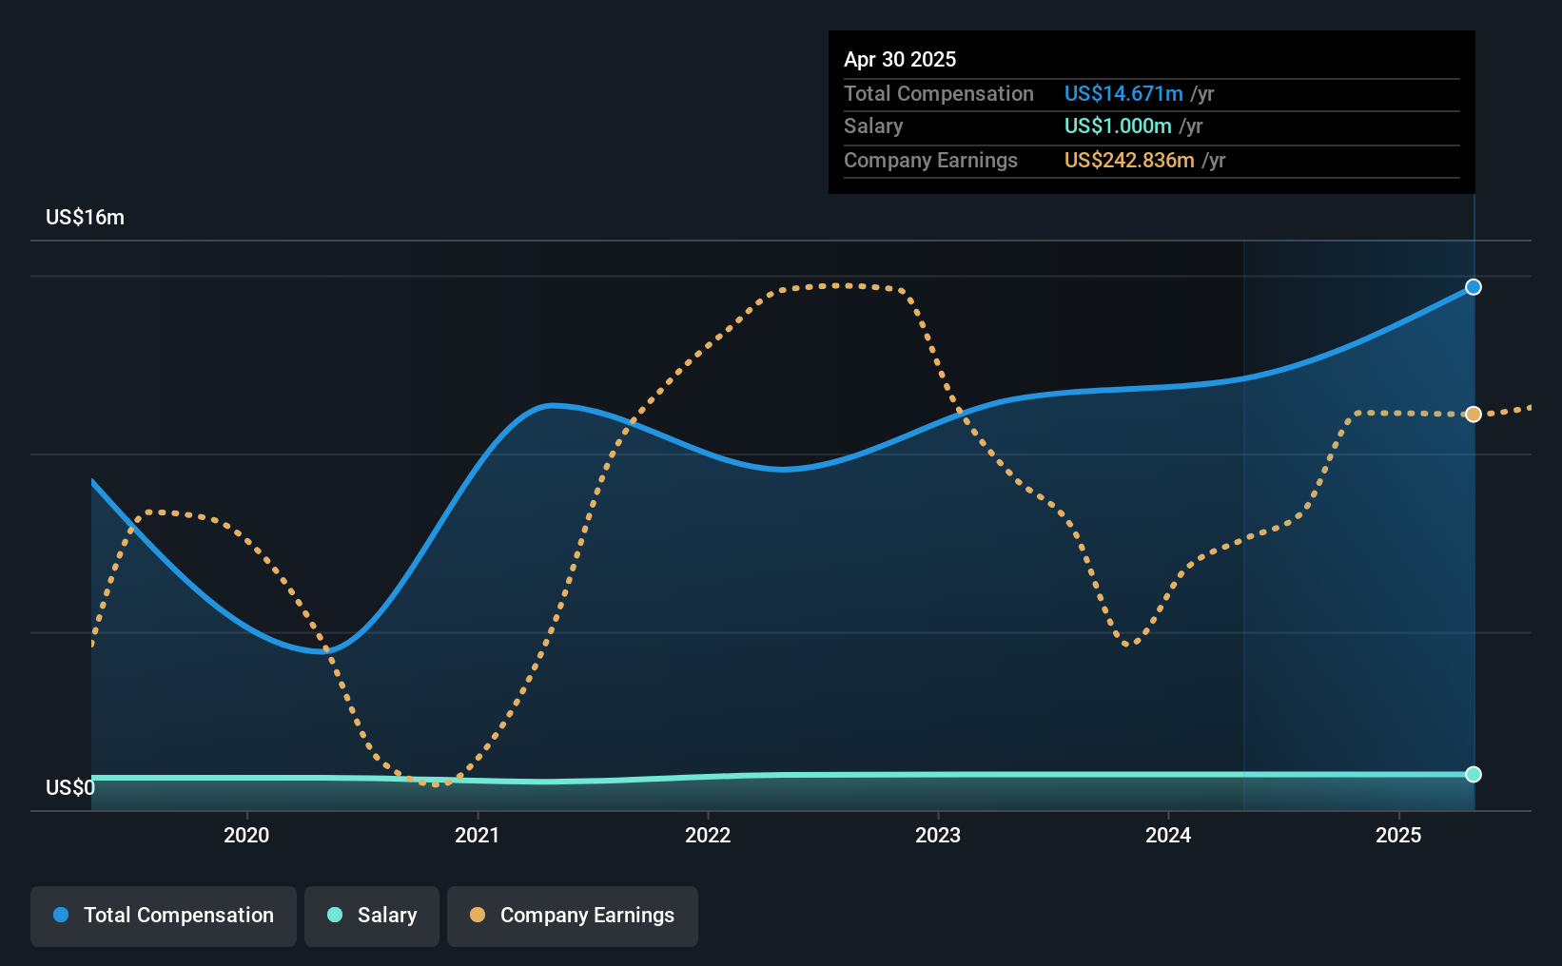Click the US$16m axis label
This screenshot has height=966, width=1562.
pyautogui.click(x=86, y=217)
